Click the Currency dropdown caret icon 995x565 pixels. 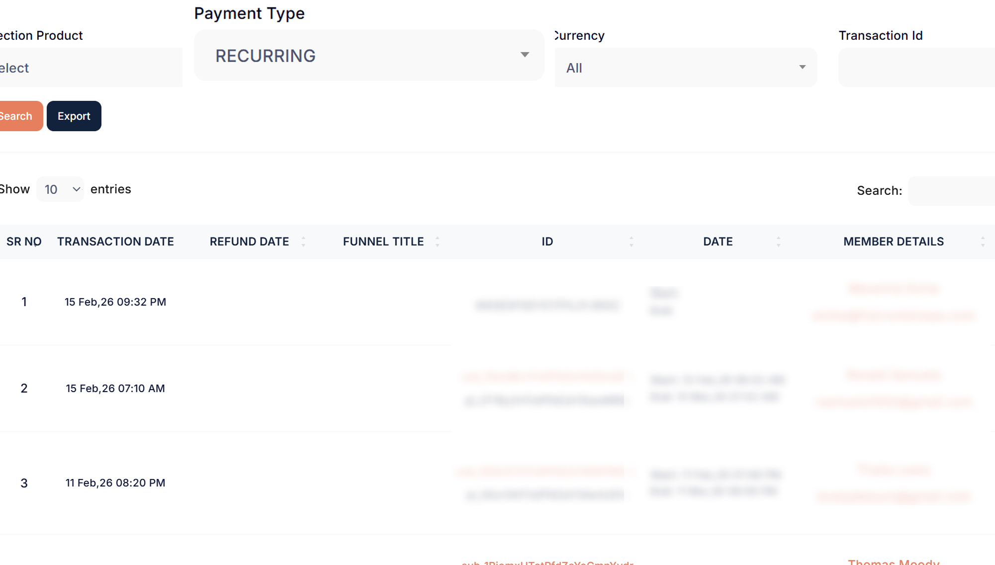[x=802, y=67]
